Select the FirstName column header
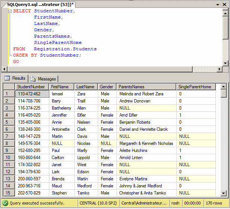230x209 pixels. pyautogui.click(x=62, y=87)
